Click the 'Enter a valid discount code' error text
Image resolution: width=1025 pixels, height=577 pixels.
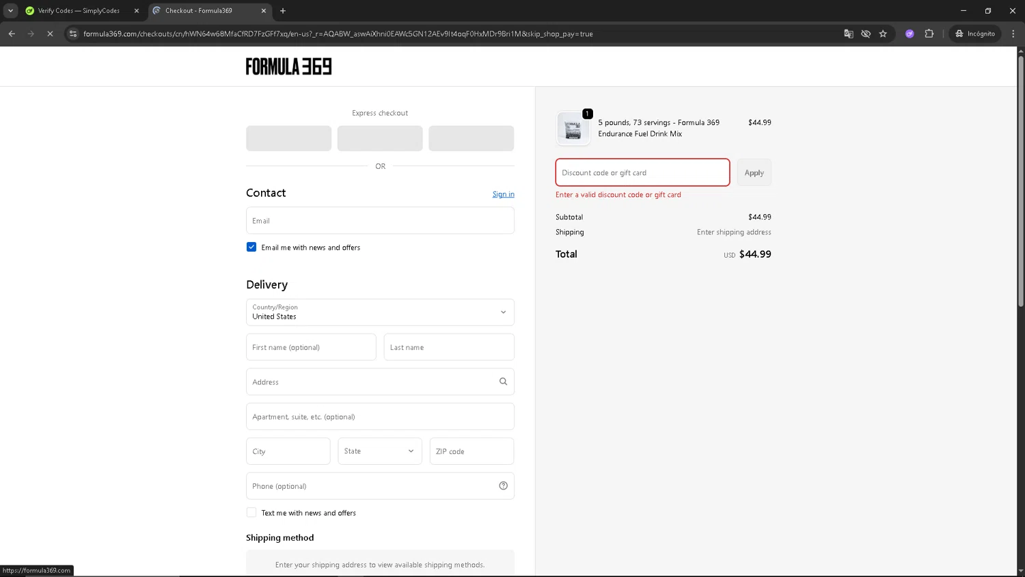(x=618, y=195)
